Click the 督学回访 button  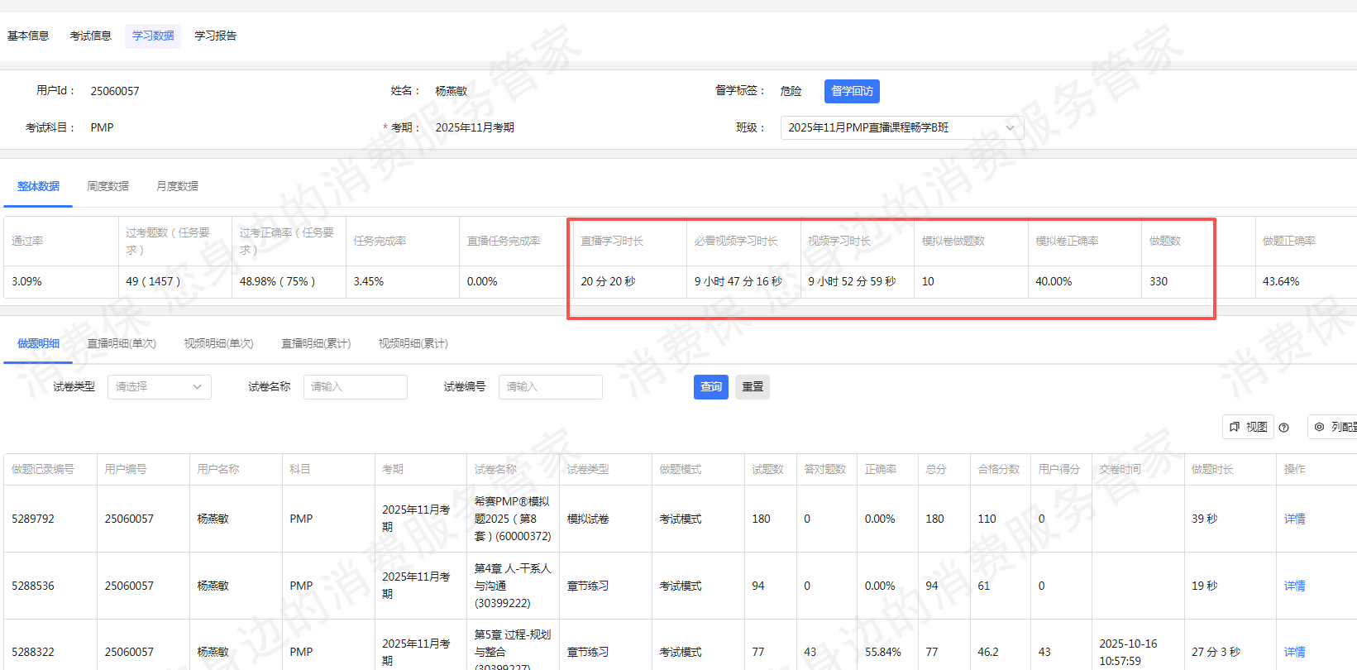tap(852, 91)
